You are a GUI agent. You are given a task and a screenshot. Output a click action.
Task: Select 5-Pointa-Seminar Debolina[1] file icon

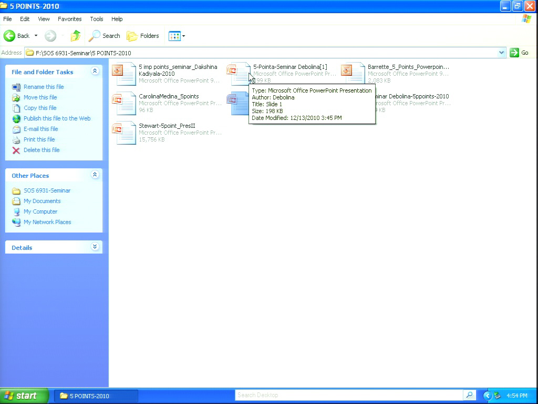tap(239, 74)
